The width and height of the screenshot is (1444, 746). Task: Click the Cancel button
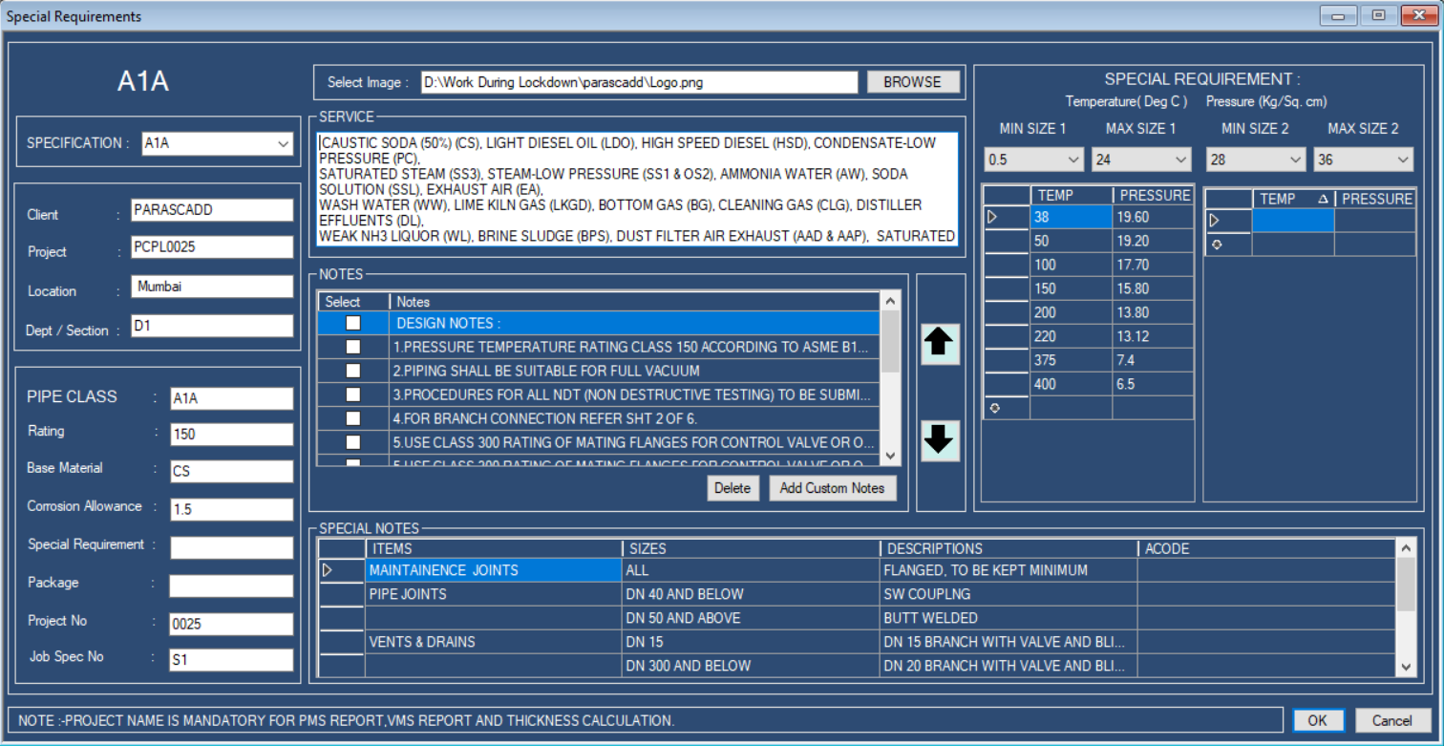click(1391, 720)
